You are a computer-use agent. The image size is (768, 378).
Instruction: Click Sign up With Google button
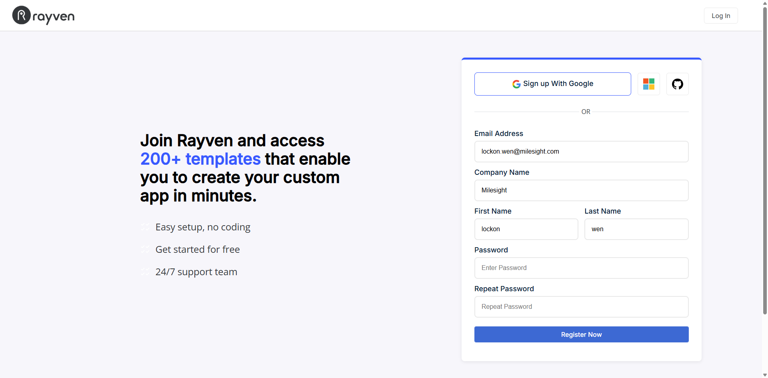[552, 84]
